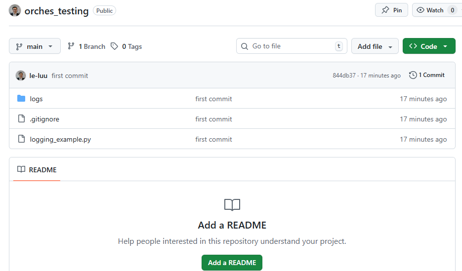Open the le-luu author profile link
The image size is (462, 271).
[39, 76]
